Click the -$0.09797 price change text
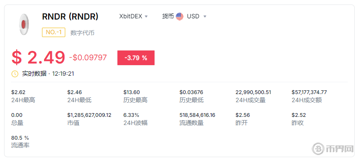 pyautogui.click(x=88, y=58)
